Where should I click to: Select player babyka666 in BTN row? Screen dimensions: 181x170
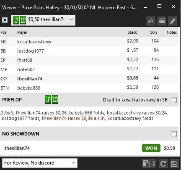tap(28, 88)
